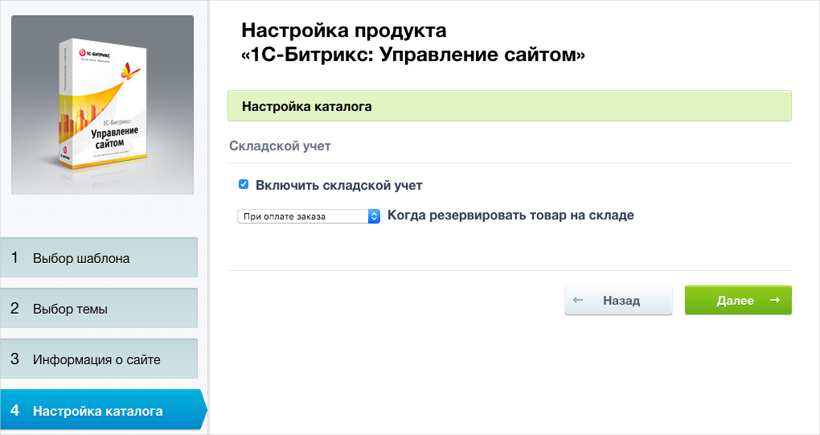Click the product box image
The width and height of the screenshot is (820, 435).
pyautogui.click(x=102, y=105)
